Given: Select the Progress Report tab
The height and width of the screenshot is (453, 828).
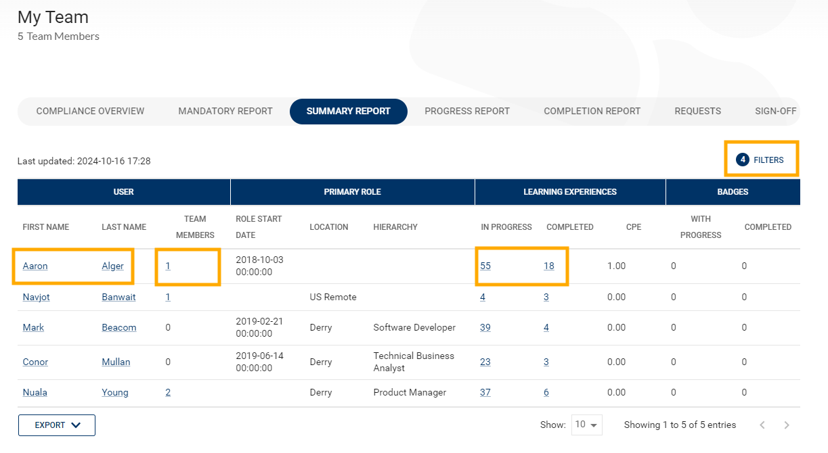Looking at the screenshot, I should (x=467, y=112).
